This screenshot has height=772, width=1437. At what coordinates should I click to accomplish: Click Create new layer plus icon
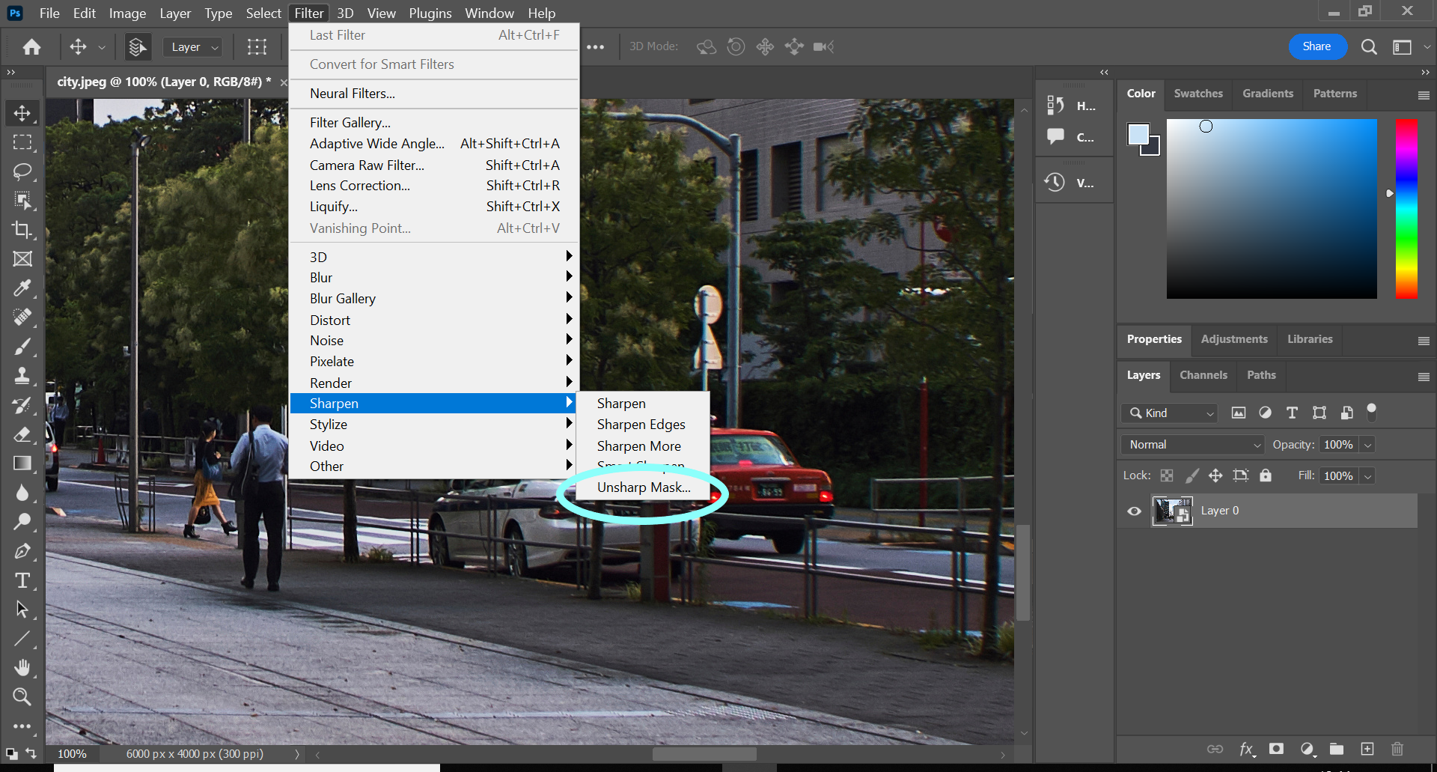point(1367,750)
